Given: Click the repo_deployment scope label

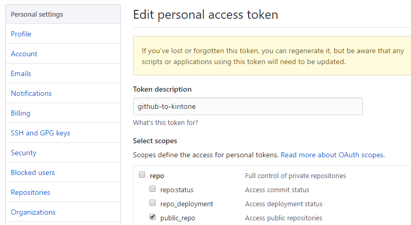Looking at the screenshot, I should click(186, 204).
